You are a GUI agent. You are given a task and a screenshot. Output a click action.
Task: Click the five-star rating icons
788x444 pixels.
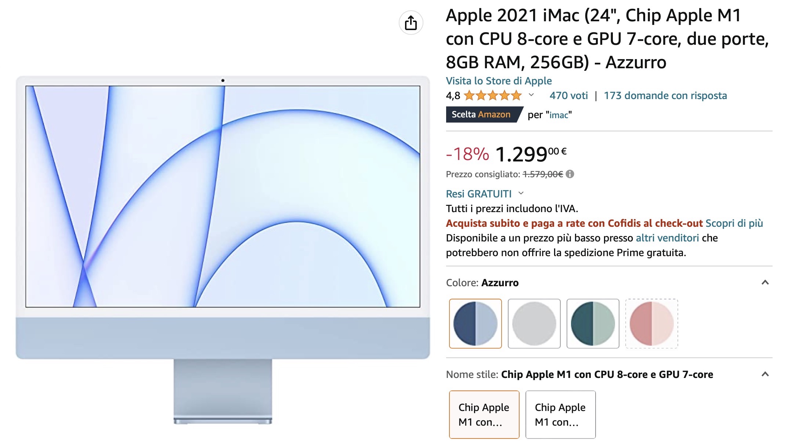pyautogui.click(x=493, y=96)
